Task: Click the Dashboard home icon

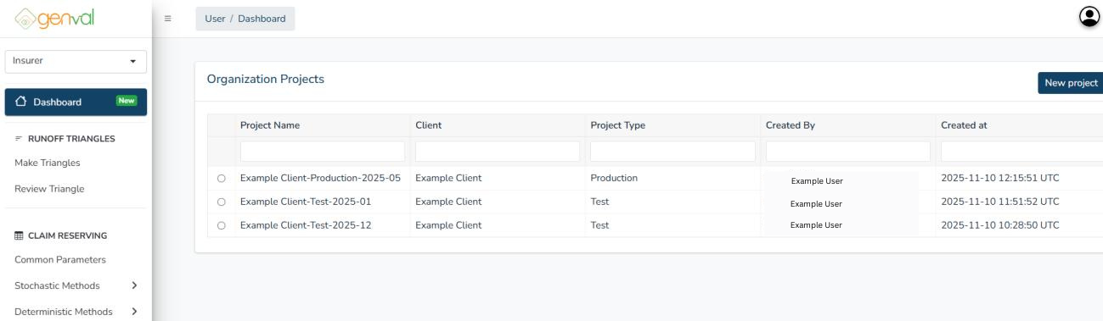Action: tap(22, 102)
